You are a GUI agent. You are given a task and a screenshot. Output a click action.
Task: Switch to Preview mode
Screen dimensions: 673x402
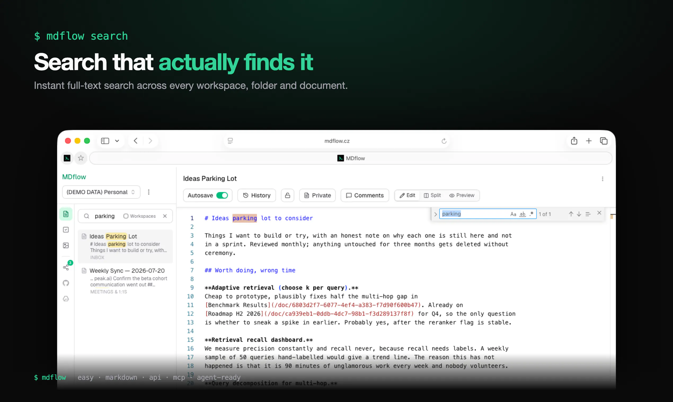coord(462,195)
